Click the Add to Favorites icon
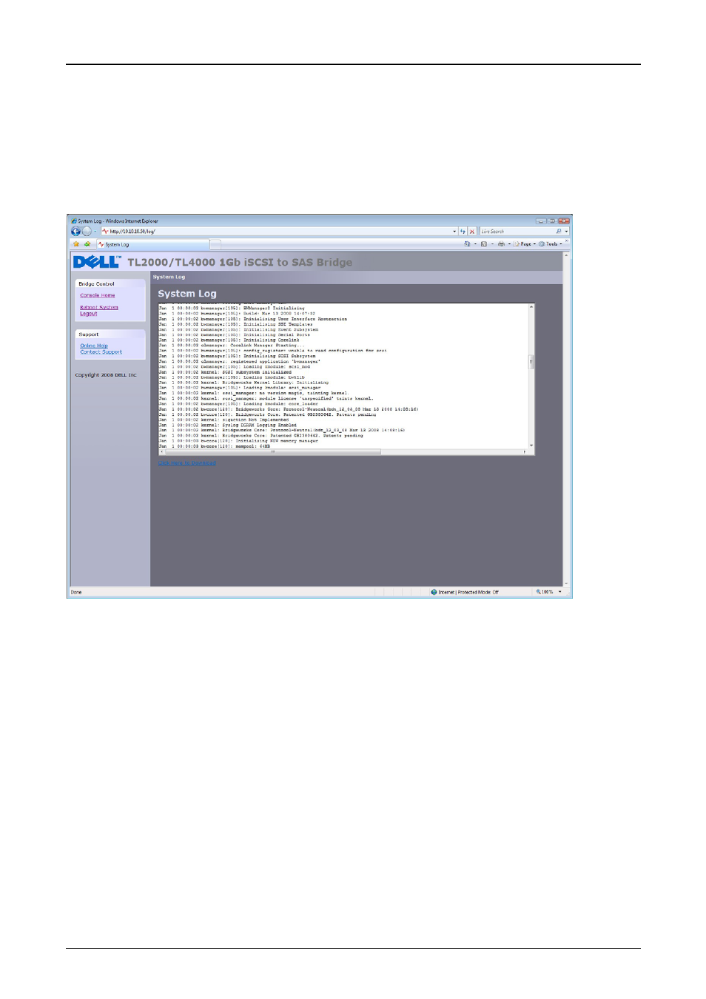 tap(87, 244)
